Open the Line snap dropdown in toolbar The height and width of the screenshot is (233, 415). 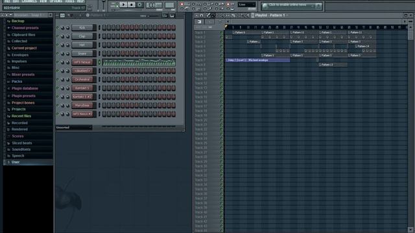click(x=246, y=5)
